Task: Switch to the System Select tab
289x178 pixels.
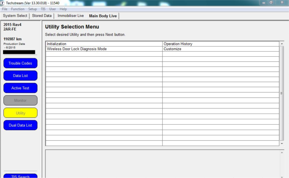Action: 15,16
